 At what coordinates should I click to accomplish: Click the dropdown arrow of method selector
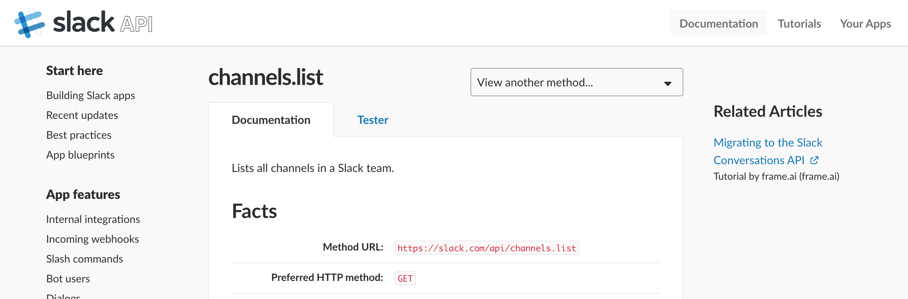pyautogui.click(x=668, y=84)
